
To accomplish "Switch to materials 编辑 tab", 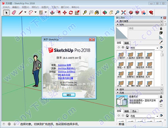I will pyautogui.click(x=127, y=43).
